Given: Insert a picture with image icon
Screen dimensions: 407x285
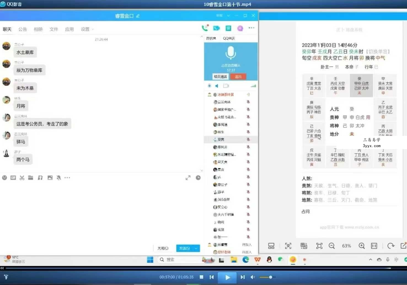Looking at the screenshot, I should click(50, 178).
